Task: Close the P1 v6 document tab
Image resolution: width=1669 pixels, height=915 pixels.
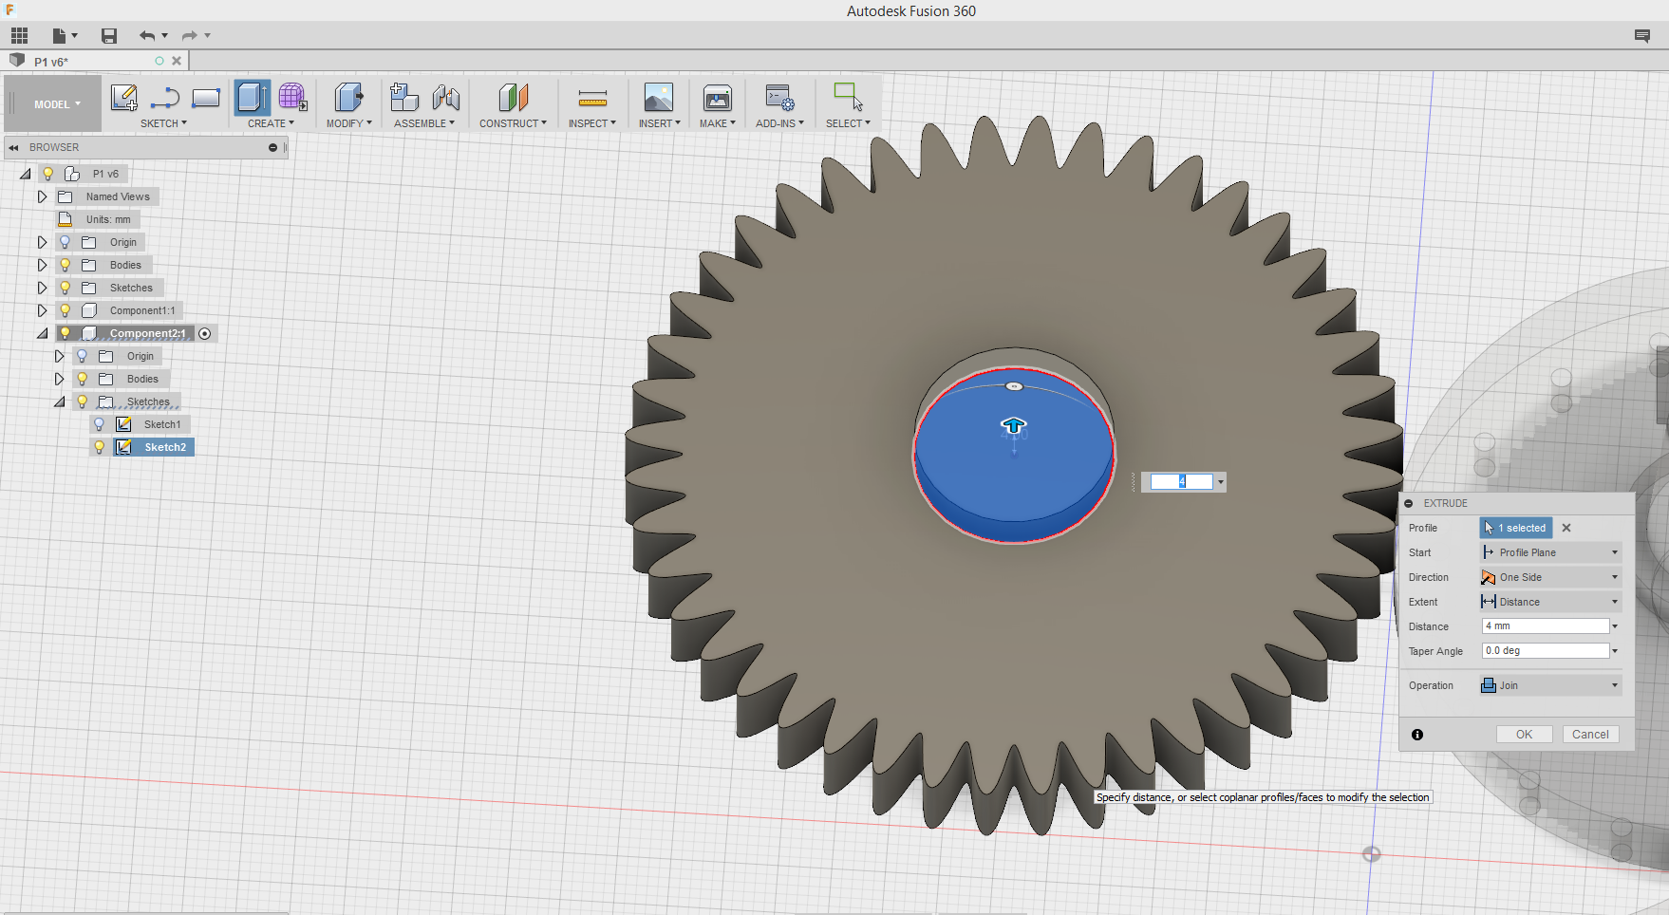Action: pyautogui.click(x=177, y=61)
